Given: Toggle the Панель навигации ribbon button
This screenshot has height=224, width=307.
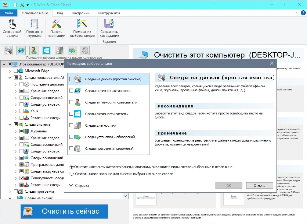Looking at the screenshot, I should pyautogui.click(x=56, y=28).
